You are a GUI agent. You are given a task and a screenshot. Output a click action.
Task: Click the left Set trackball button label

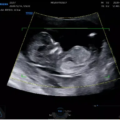[x=51, y=115]
